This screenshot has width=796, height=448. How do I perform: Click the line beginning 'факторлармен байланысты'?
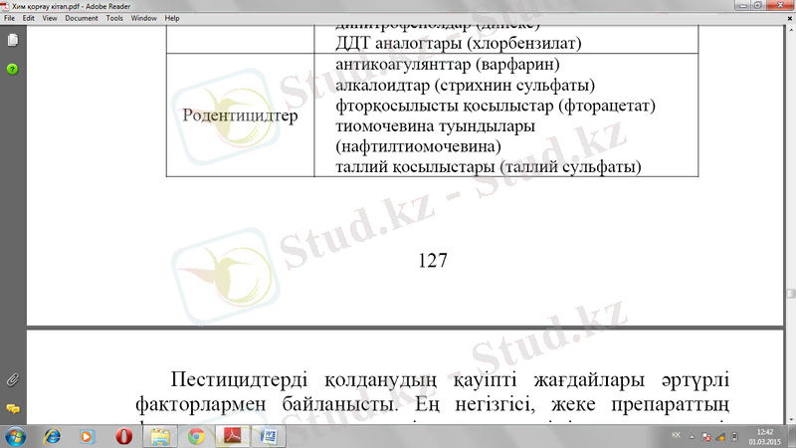pos(432,405)
